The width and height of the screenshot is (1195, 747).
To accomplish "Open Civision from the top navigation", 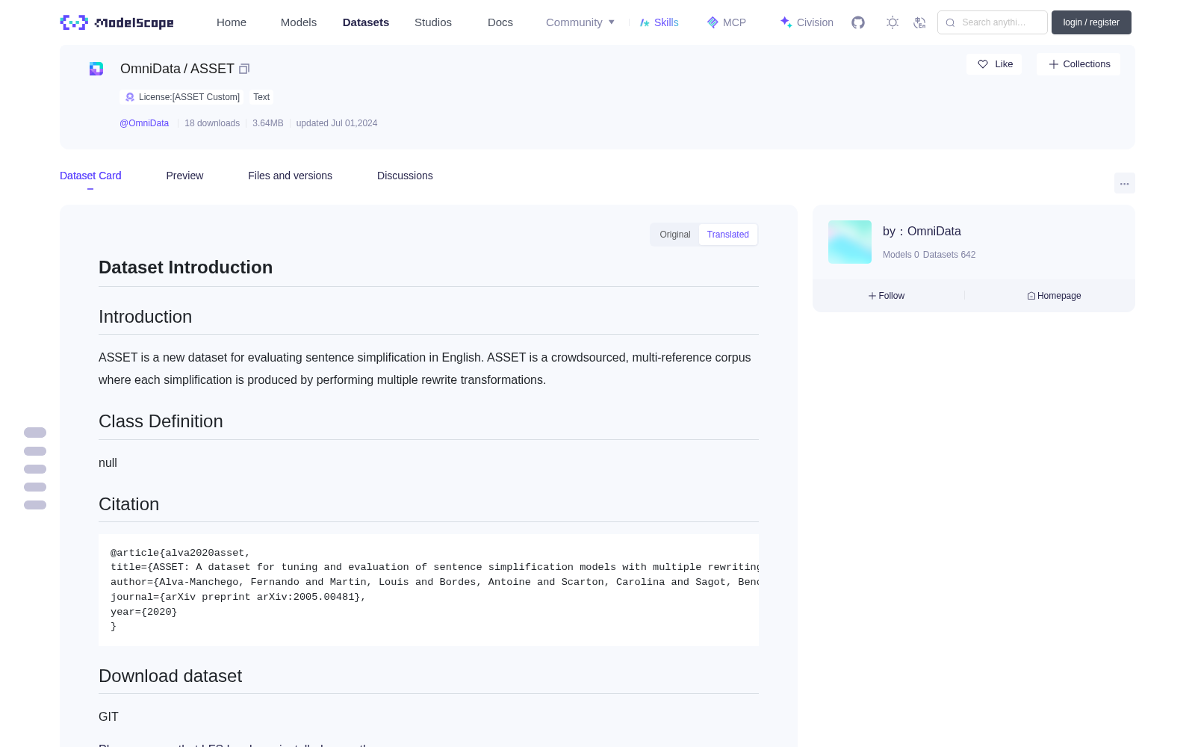I will click(x=807, y=22).
